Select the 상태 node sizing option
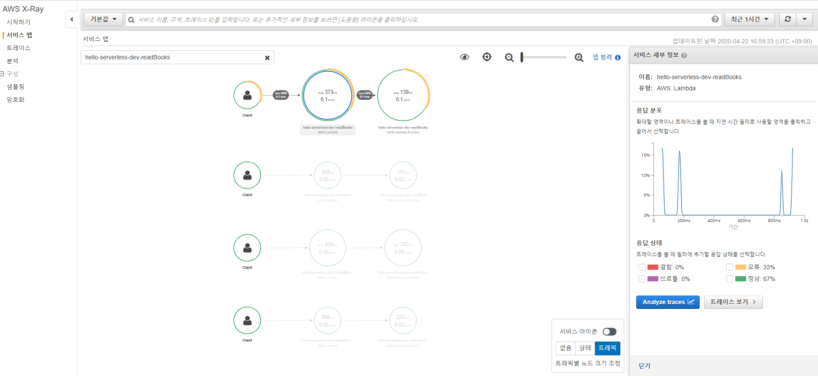Screen dimensions: 818x376 tap(585, 348)
